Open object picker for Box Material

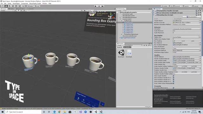pos(200,43)
